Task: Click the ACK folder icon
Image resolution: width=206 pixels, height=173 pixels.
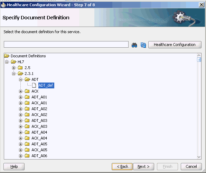Action: [x=27, y=91]
